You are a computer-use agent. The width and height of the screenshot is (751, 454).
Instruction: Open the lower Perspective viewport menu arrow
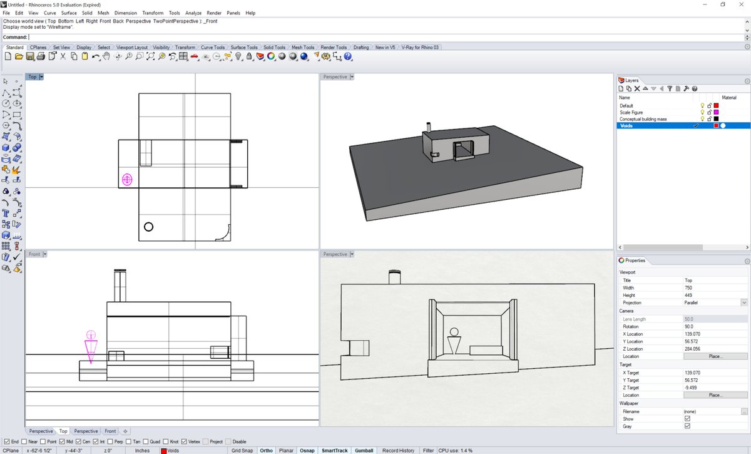(x=352, y=254)
